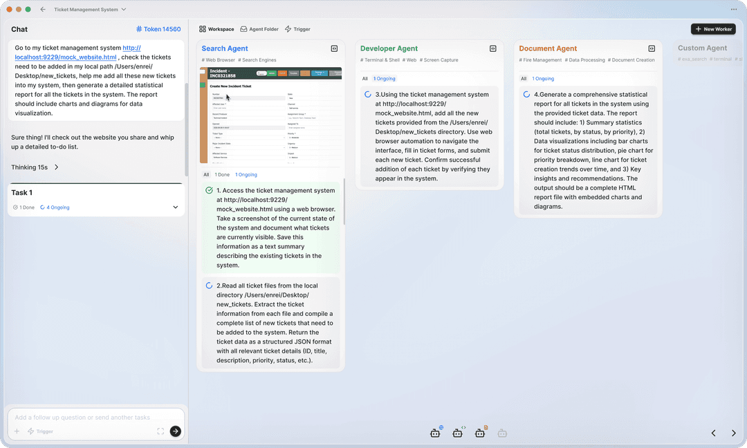Select the Document Agent robot icon at bottom
This screenshot has width=747, height=448.
[480, 432]
